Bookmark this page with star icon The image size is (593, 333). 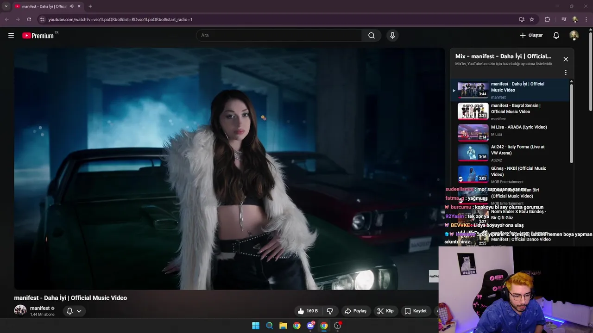tap(532, 19)
